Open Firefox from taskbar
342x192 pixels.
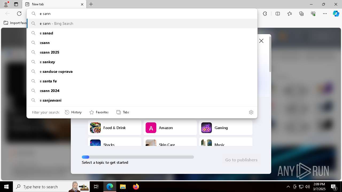[136, 187]
